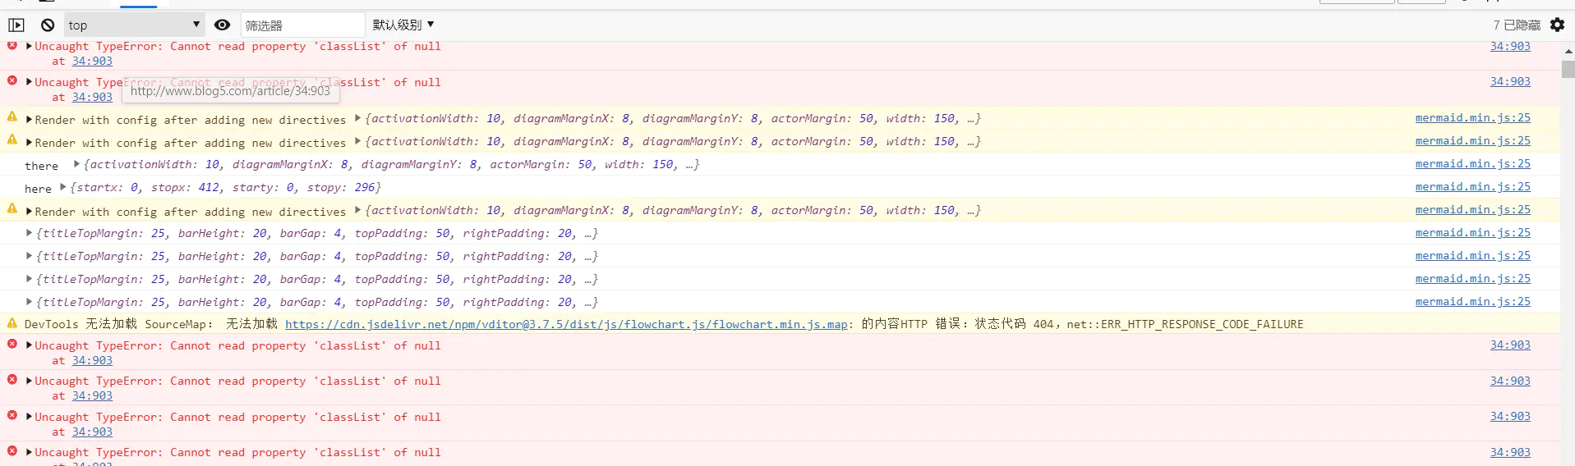The image size is (1575, 466).
Task: Open the top JavaScript context dropdown
Action: (134, 25)
